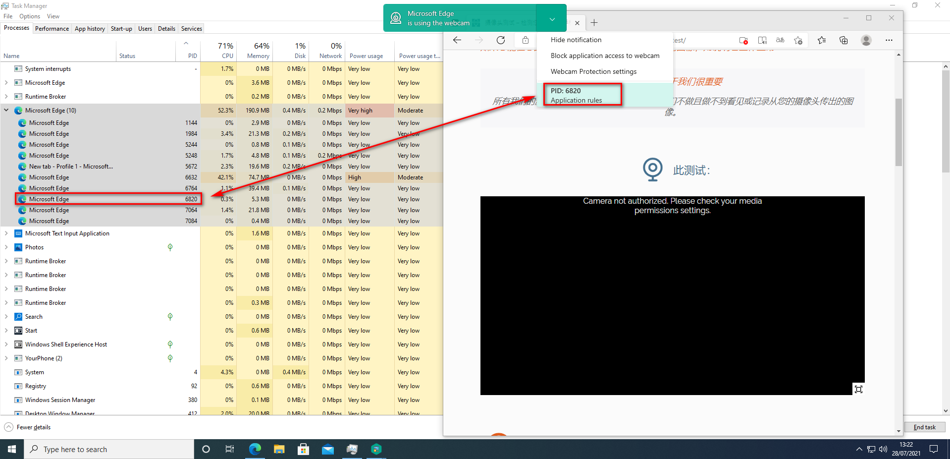This screenshot has height=459, width=950.
Task: Expand the webcam notification dropdown chevron
Action: pos(552,19)
